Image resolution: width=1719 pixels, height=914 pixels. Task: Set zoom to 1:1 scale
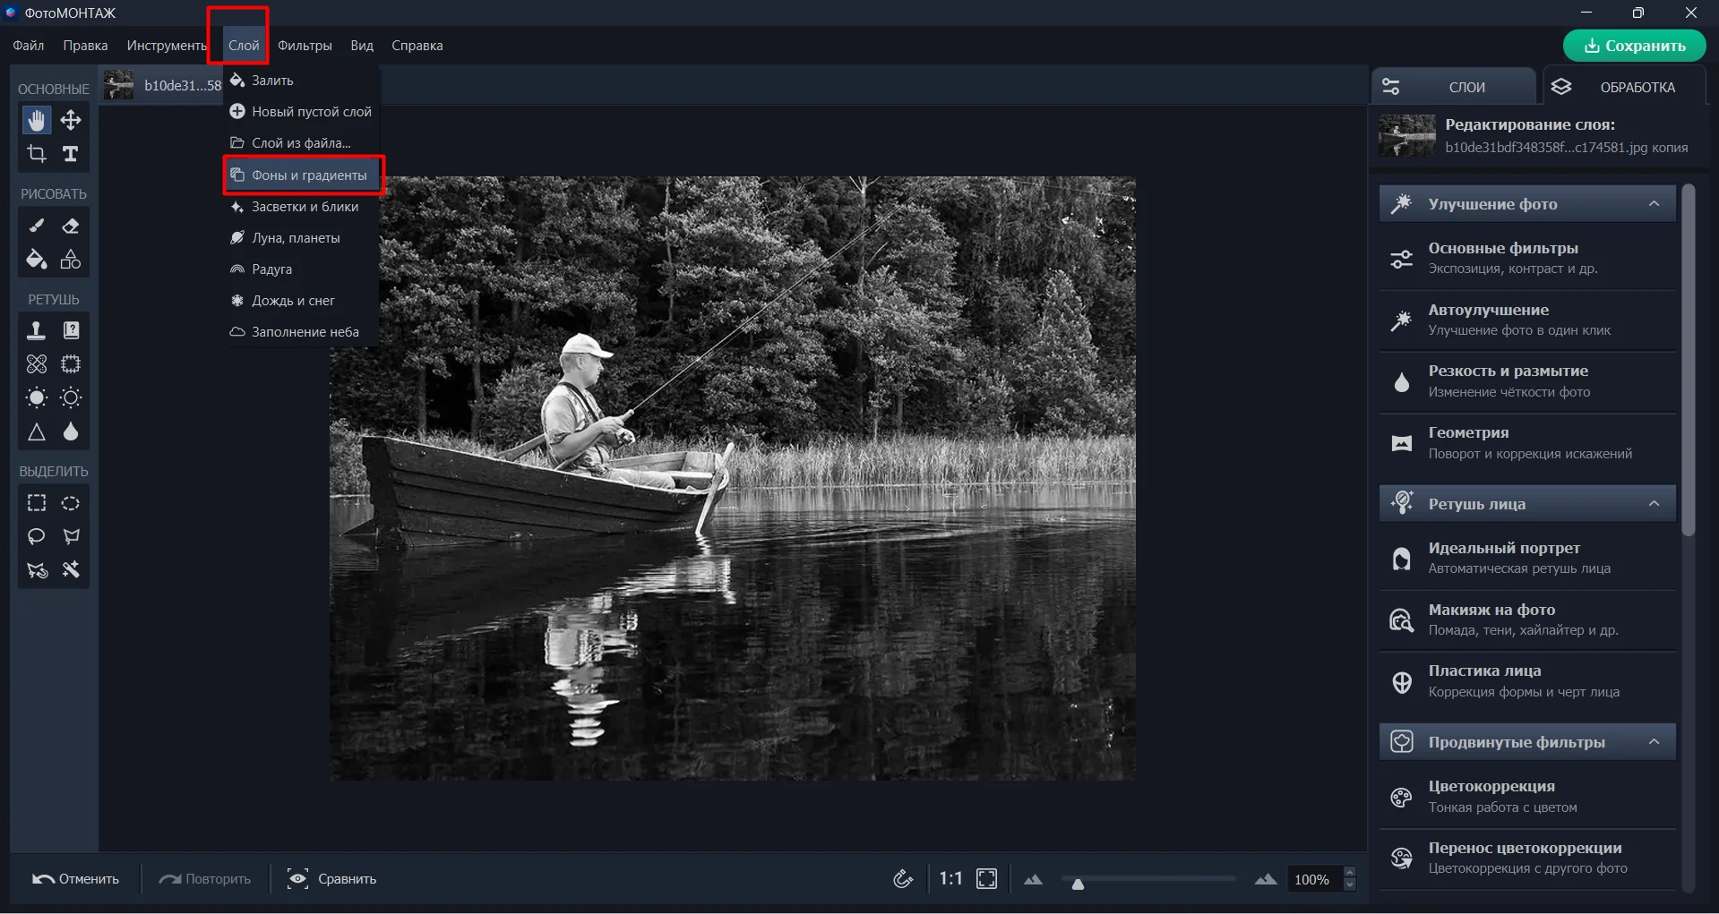point(950,879)
